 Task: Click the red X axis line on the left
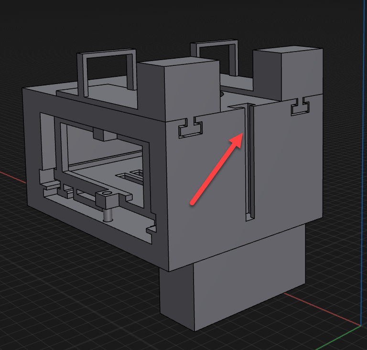(x=11, y=175)
